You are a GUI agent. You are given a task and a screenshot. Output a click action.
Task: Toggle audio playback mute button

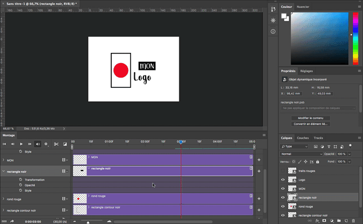point(38,144)
